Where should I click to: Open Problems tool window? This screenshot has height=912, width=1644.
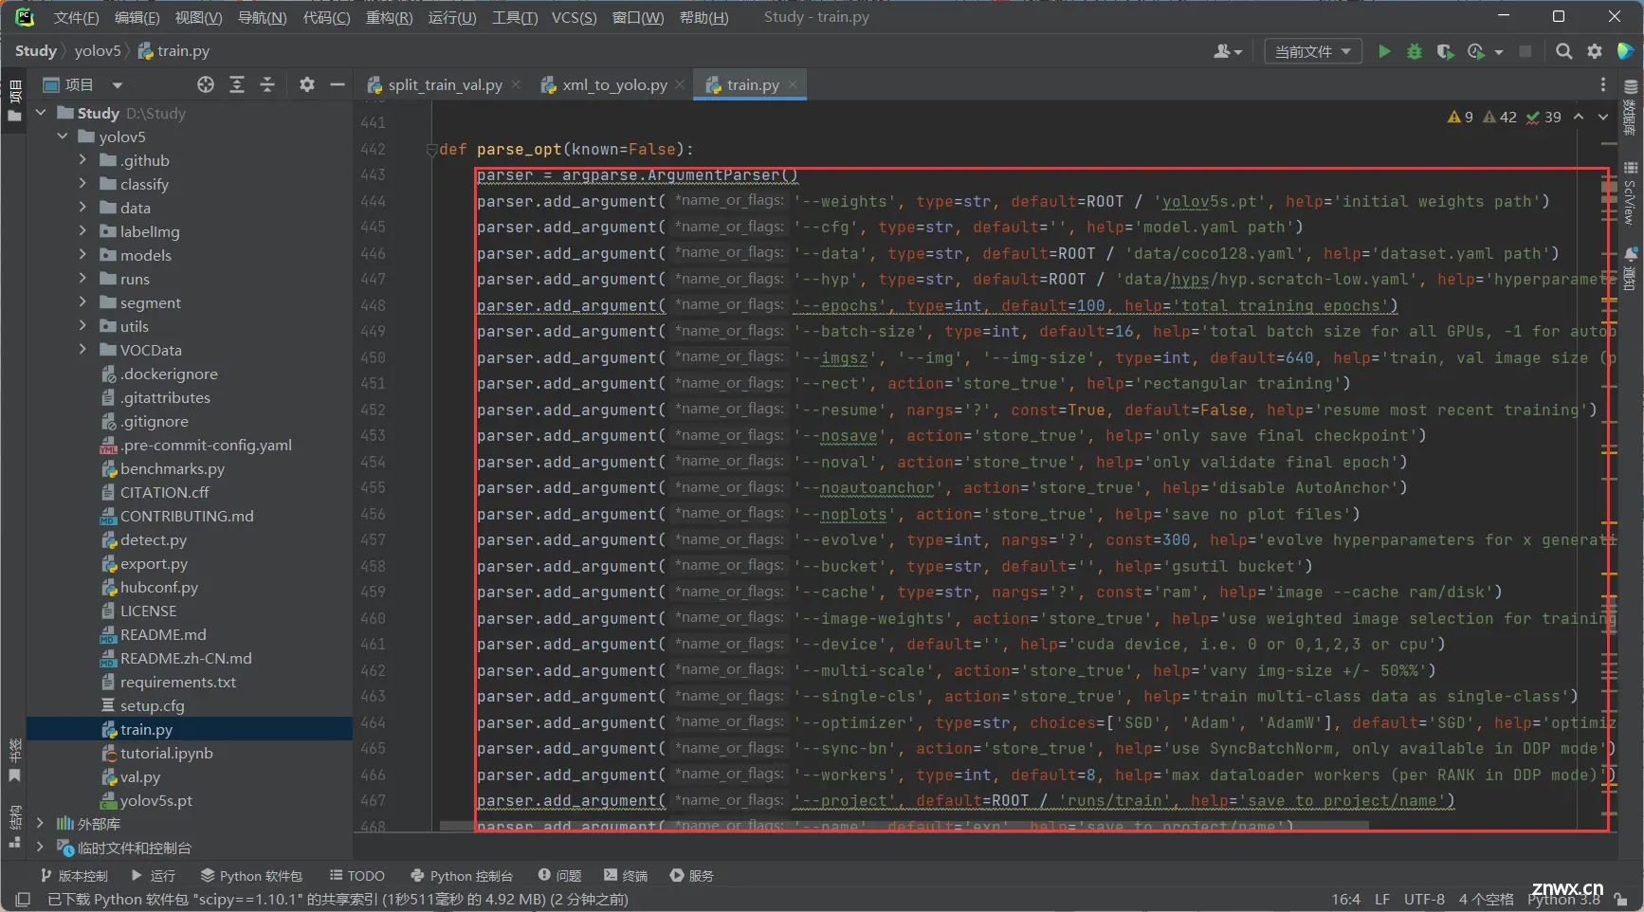(559, 876)
